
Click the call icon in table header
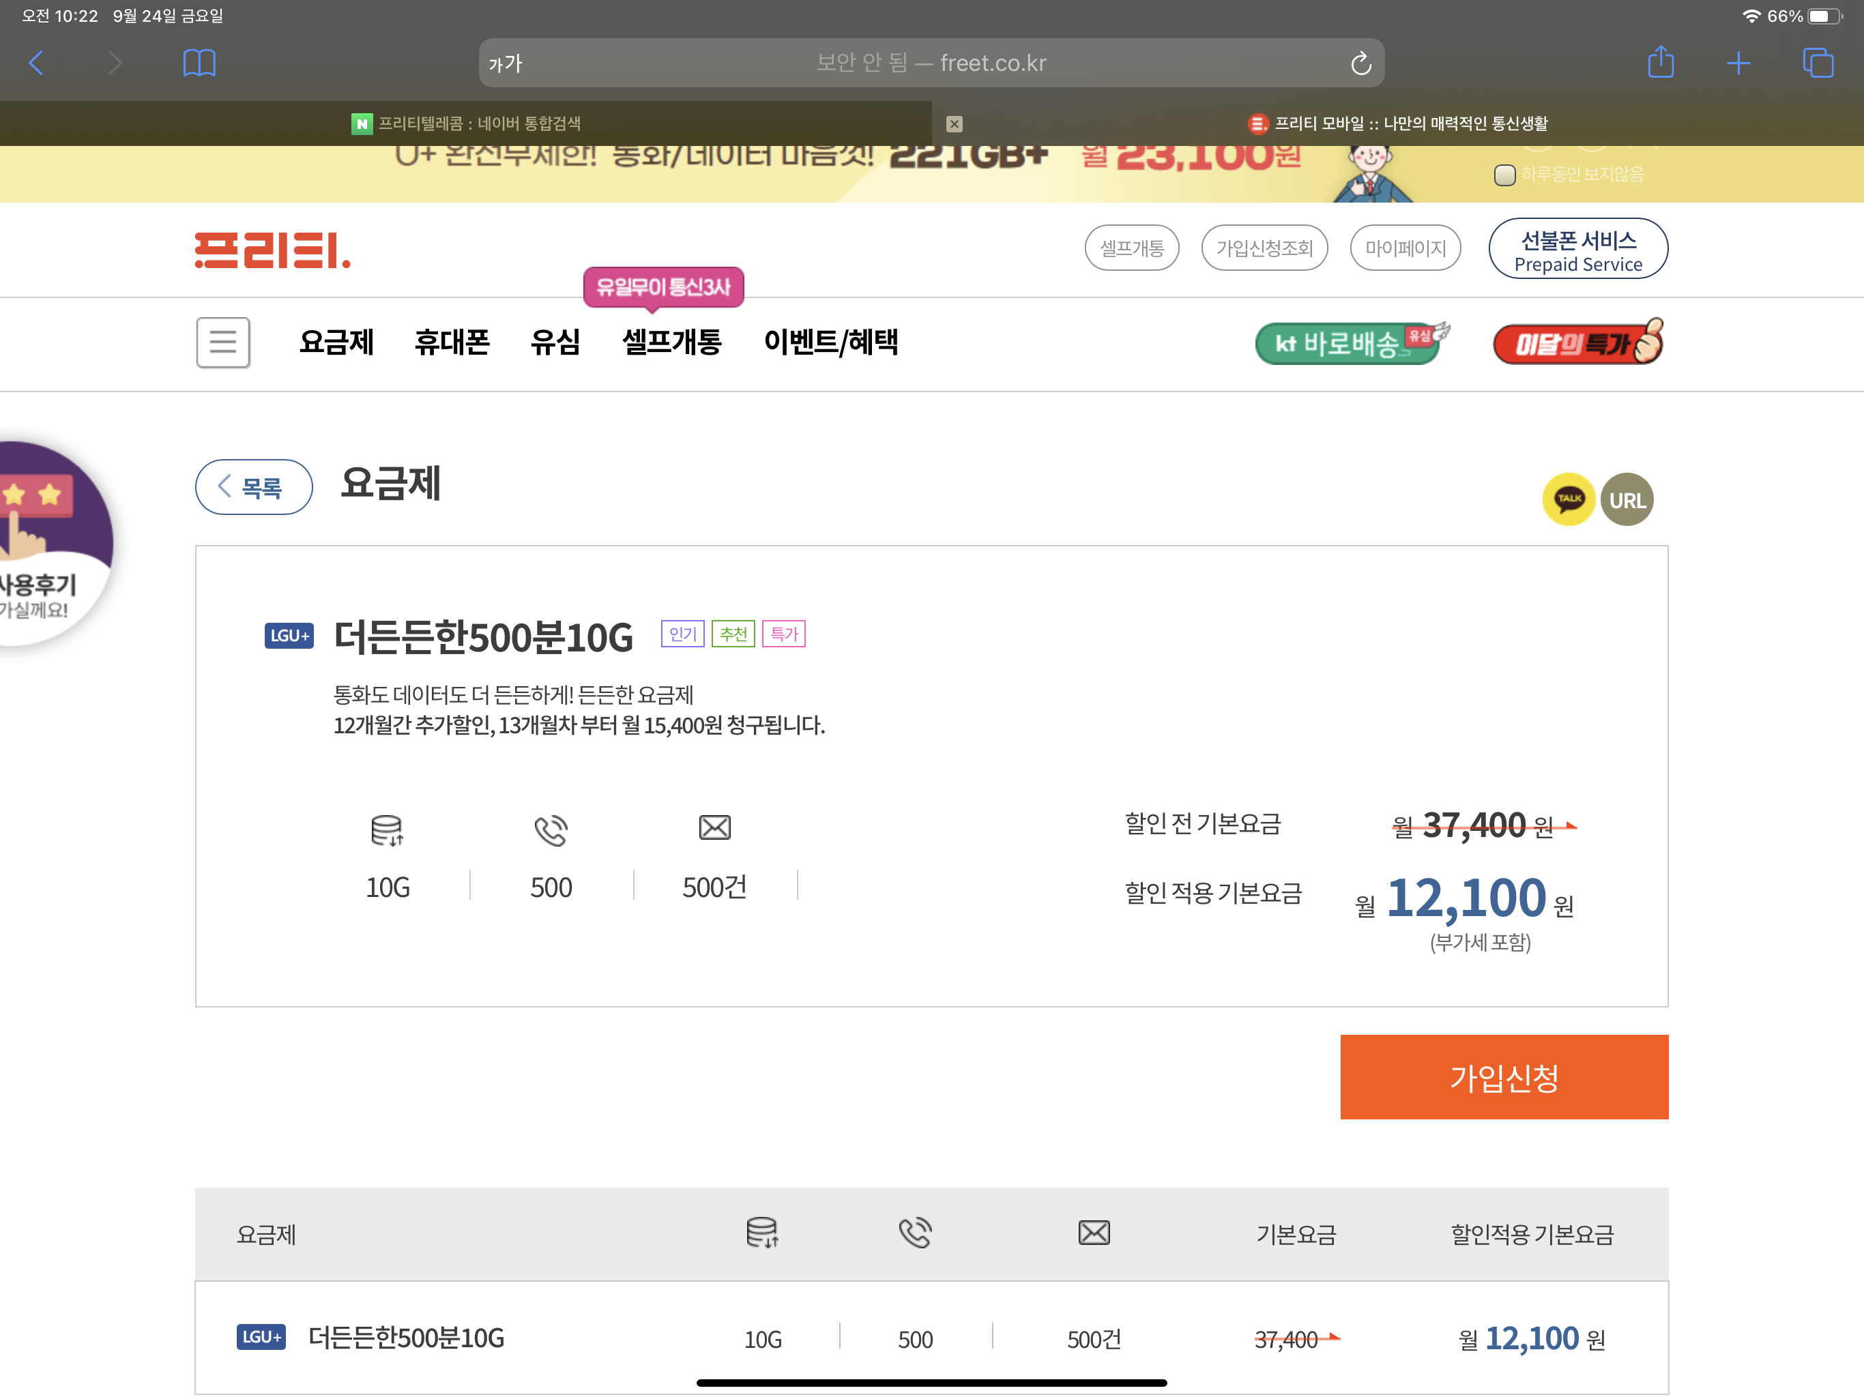915,1233
